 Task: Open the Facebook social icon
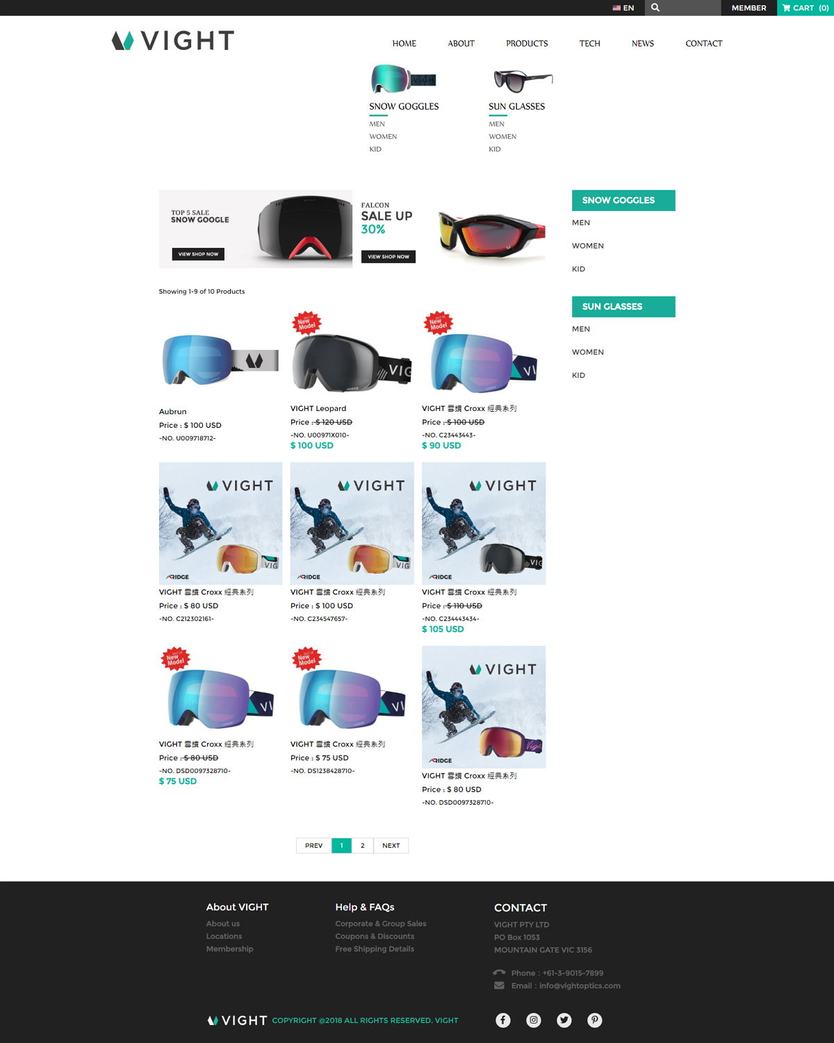(503, 1020)
